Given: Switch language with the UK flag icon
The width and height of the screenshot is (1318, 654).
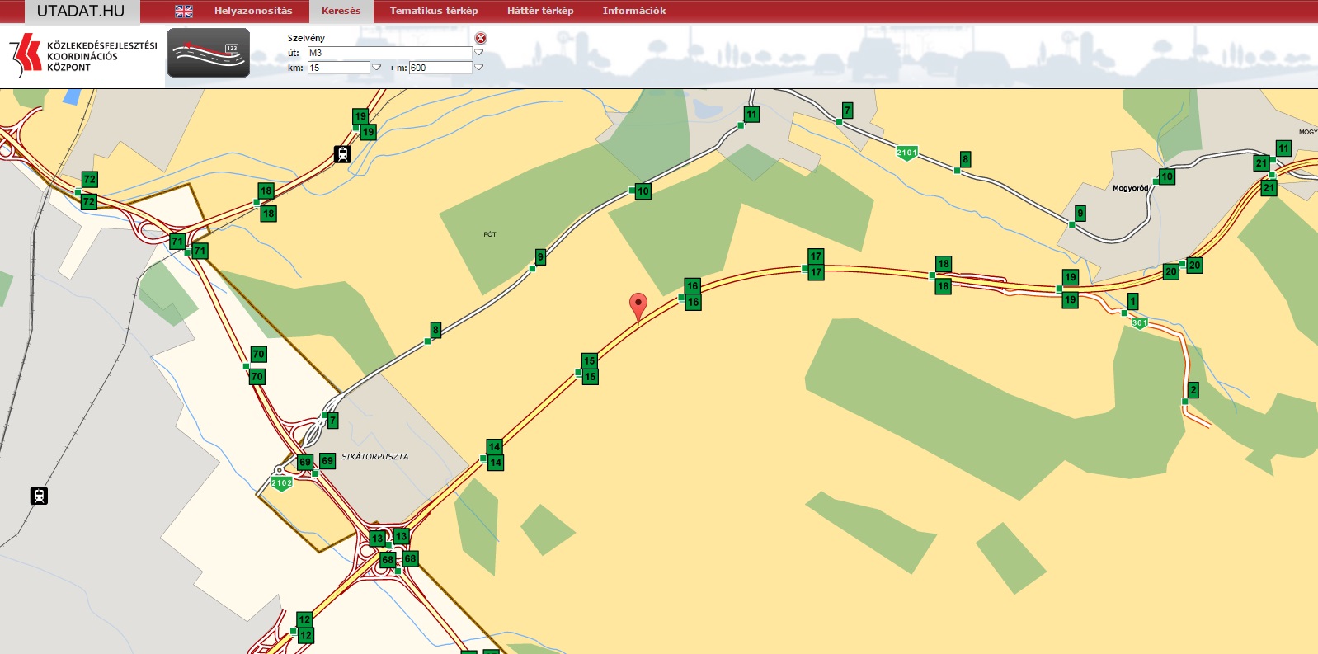Looking at the screenshot, I should click(x=184, y=12).
